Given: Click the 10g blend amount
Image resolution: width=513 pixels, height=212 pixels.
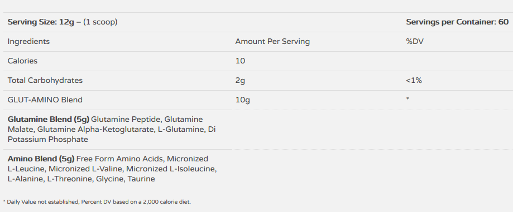Looking at the screenshot, I should click(242, 100).
